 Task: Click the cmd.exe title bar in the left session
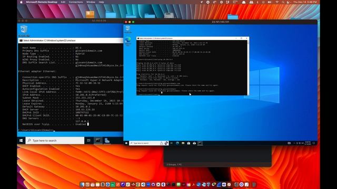71,40
